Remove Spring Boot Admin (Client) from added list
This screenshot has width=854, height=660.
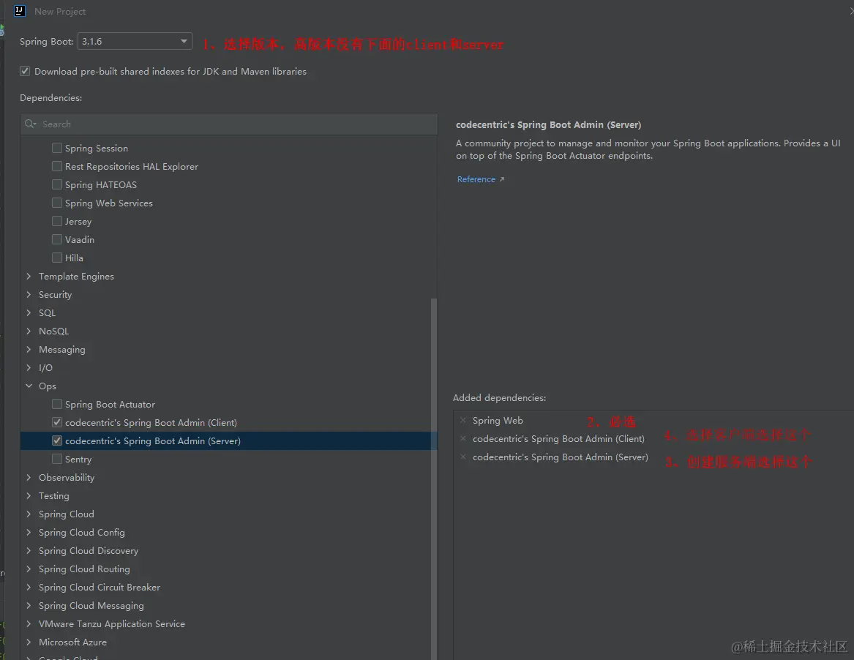pyautogui.click(x=463, y=438)
